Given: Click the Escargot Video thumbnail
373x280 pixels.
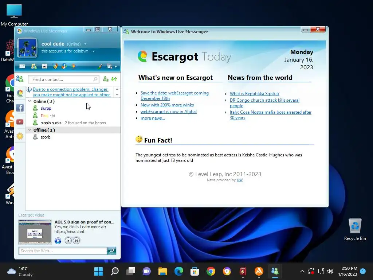Looking at the screenshot, I should click(x=35, y=232).
